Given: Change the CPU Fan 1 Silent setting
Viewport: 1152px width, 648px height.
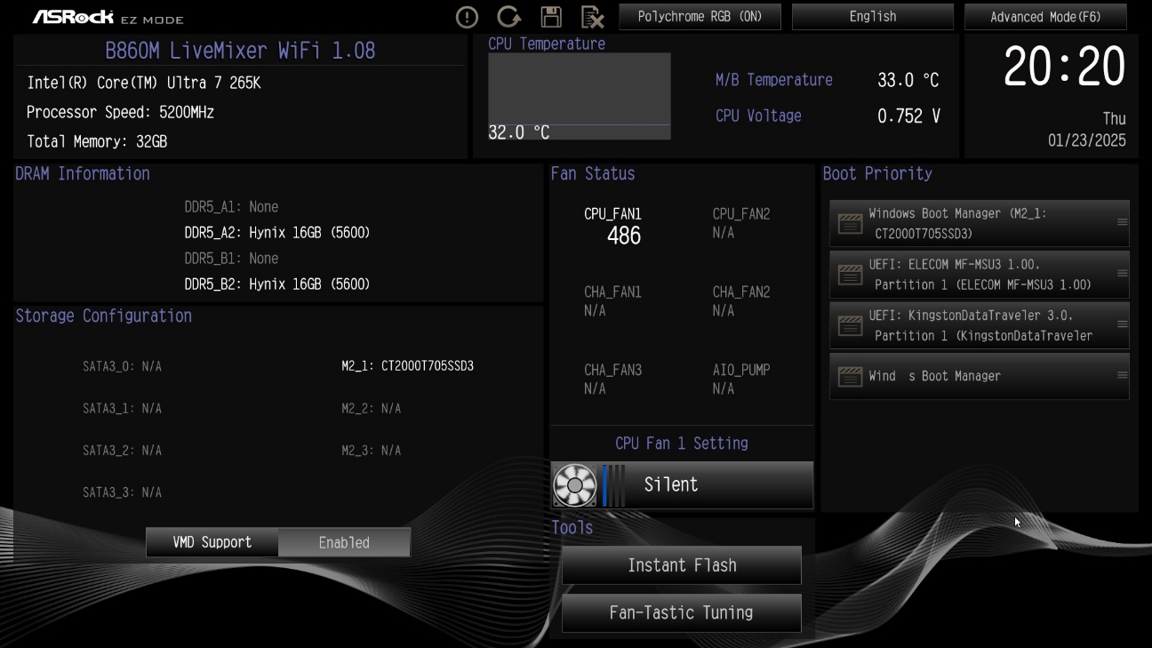Looking at the screenshot, I should (682, 484).
